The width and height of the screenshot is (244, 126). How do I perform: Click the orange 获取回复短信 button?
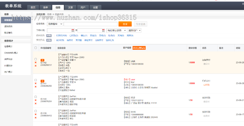pos(139,48)
